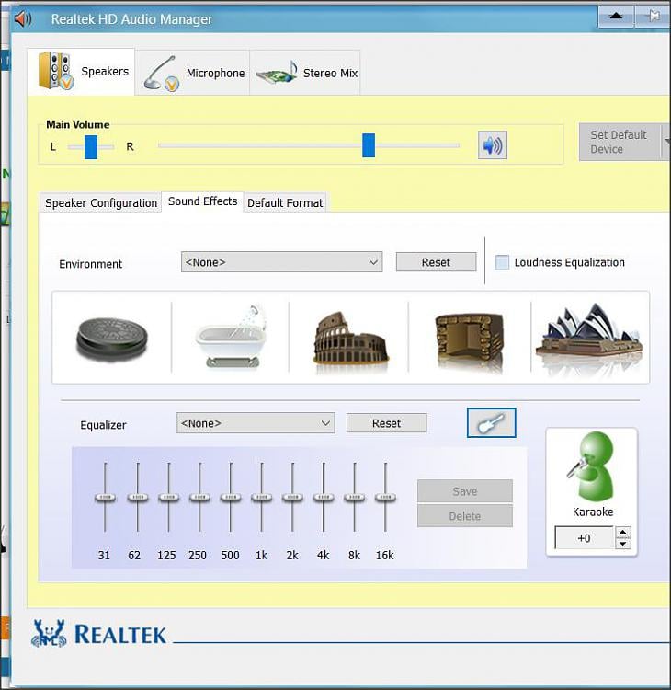Image resolution: width=671 pixels, height=690 pixels.
Task: Click Set Default Device button
Action: pos(620,142)
